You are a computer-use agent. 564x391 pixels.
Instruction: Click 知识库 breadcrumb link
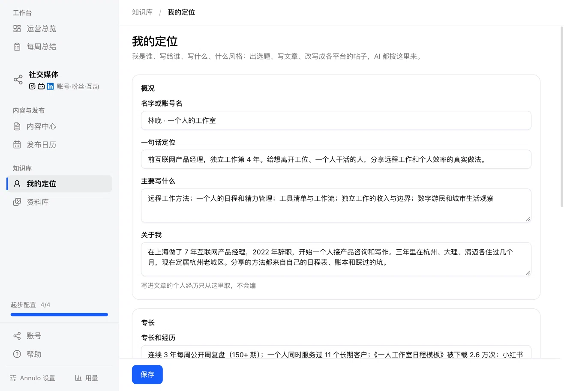(x=142, y=12)
